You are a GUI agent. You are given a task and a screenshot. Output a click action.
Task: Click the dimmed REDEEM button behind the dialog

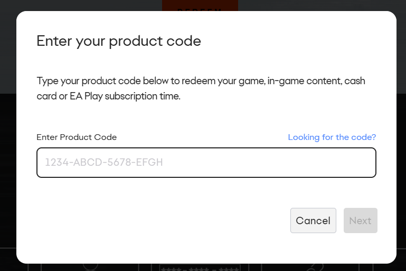point(200,6)
